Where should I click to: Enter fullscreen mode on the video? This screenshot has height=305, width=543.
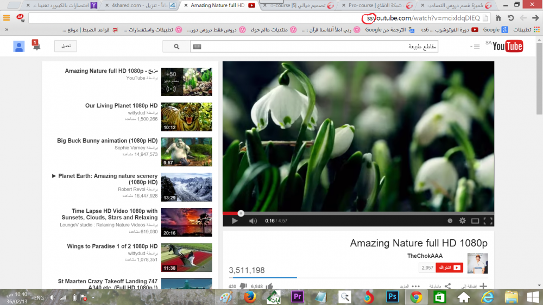[488, 221]
